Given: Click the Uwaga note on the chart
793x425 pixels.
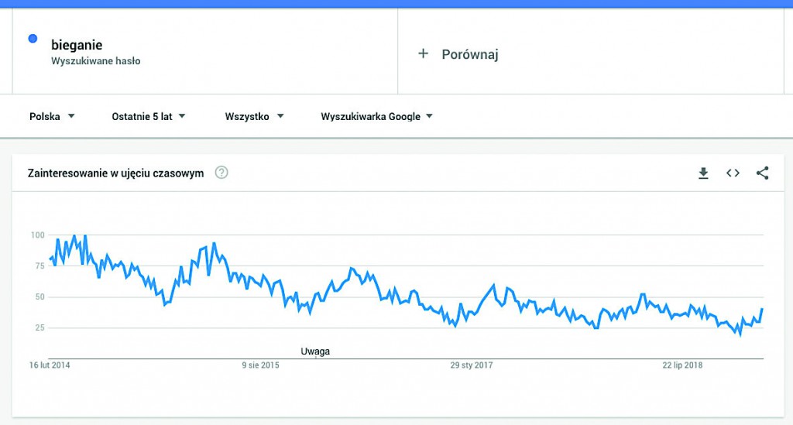Looking at the screenshot, I should click(315, 351).
